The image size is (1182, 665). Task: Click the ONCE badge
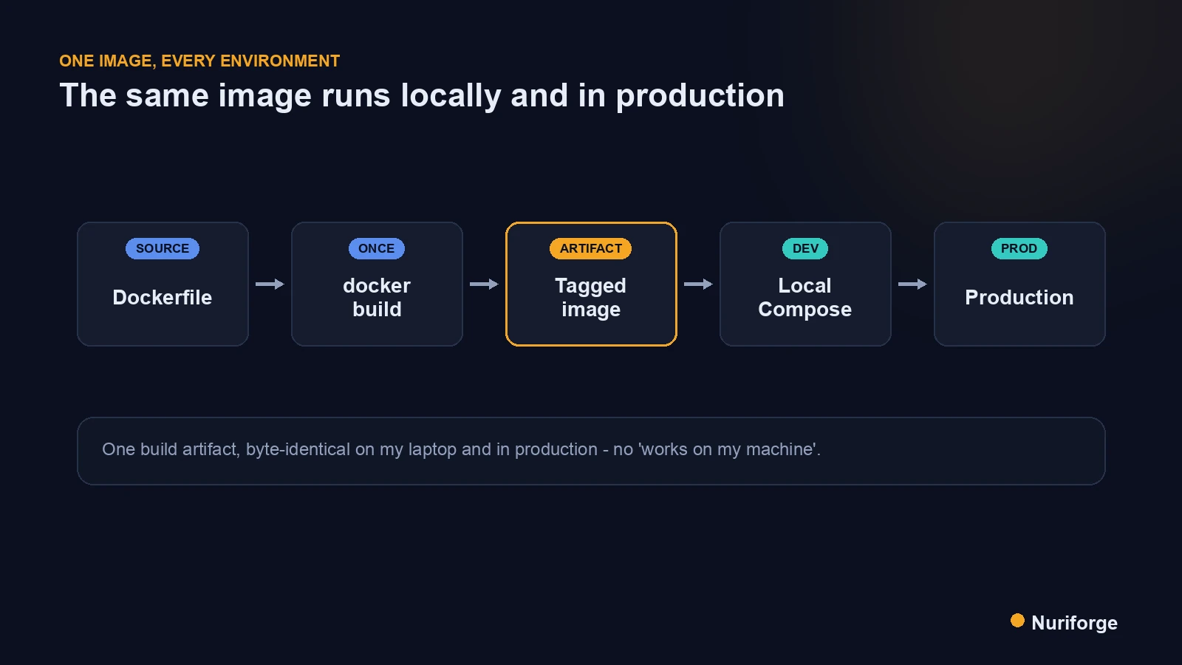(377, 248)
